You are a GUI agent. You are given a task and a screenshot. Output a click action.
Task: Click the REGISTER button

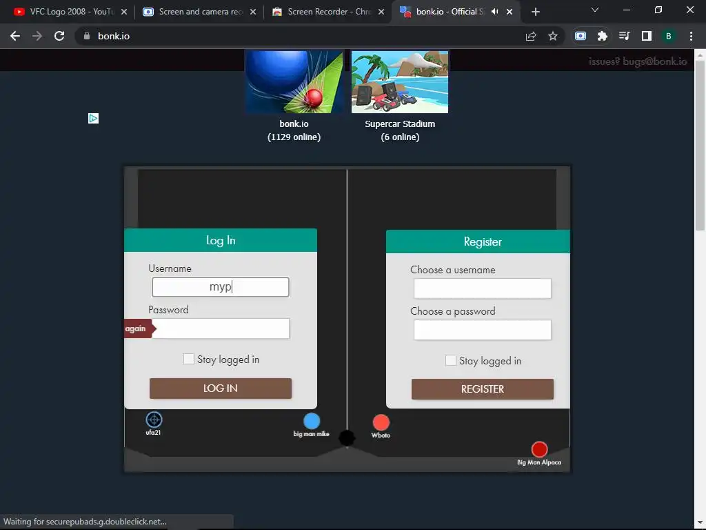coord(482,389)
